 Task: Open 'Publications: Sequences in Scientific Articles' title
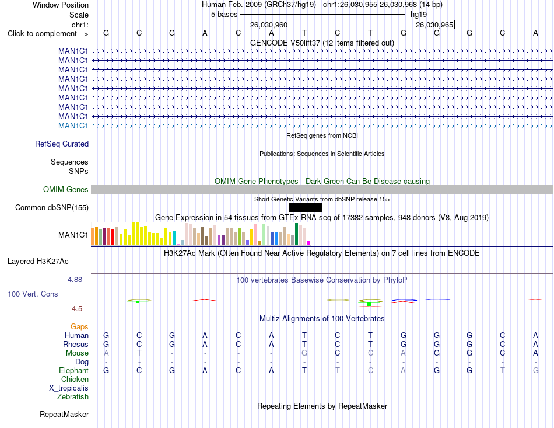pos(322,154)
